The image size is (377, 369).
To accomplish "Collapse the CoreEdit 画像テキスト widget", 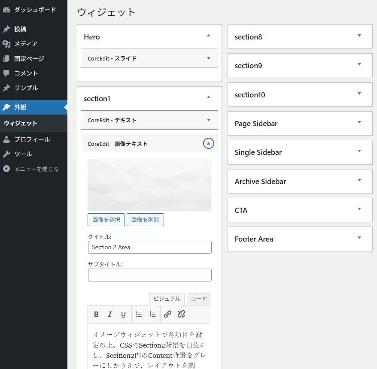I will click(x=208, y=144).
